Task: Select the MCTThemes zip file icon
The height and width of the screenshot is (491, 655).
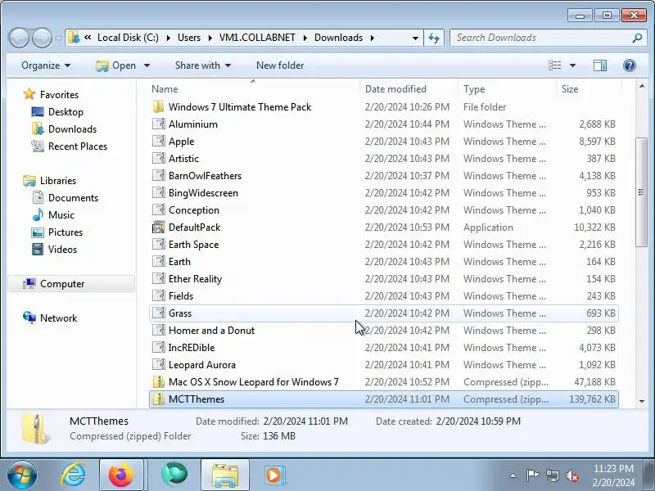Action: point(158,399)
